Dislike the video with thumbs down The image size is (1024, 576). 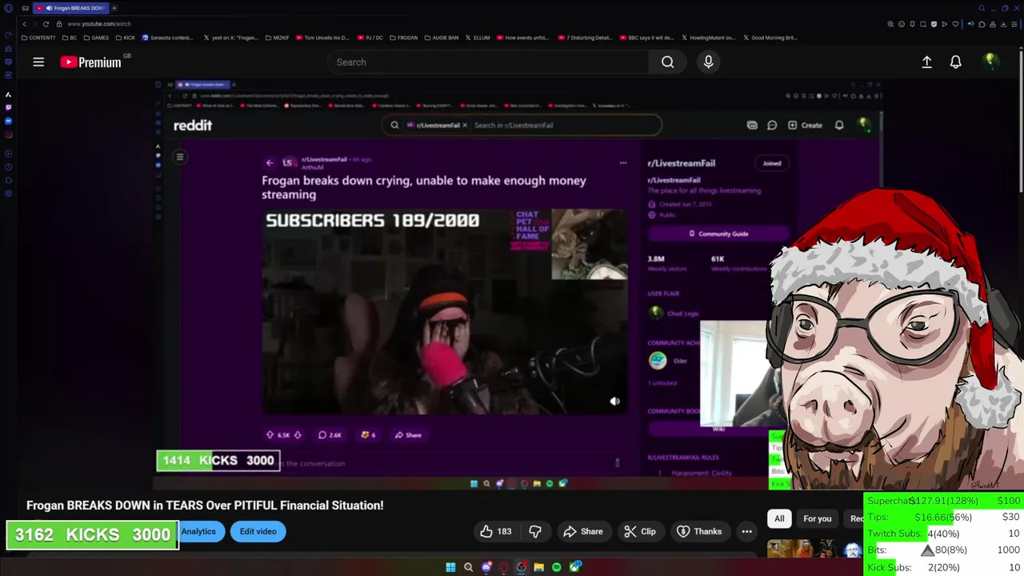pyautogui.click(x=535, y=531)
